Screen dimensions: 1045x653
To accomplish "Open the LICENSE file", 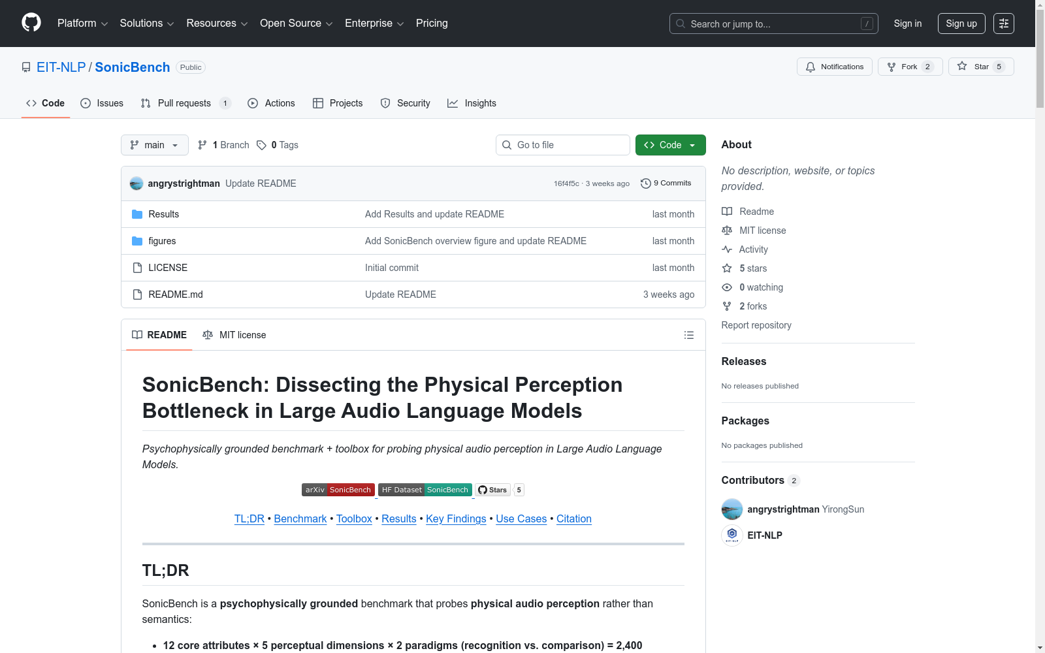I will point(168,268).
